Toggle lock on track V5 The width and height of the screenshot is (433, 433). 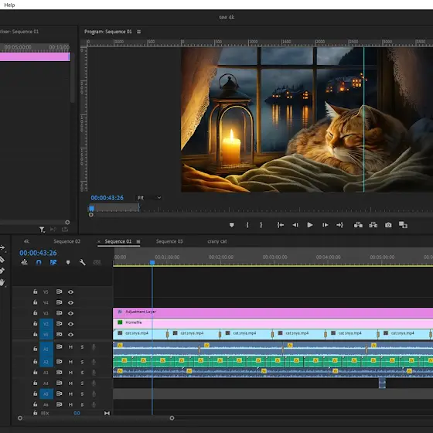(x=36, y=292)
